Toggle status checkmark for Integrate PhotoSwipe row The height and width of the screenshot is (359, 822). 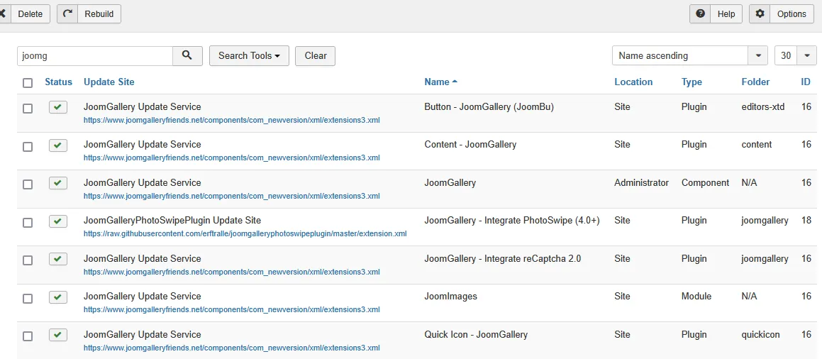coord(58,221)
